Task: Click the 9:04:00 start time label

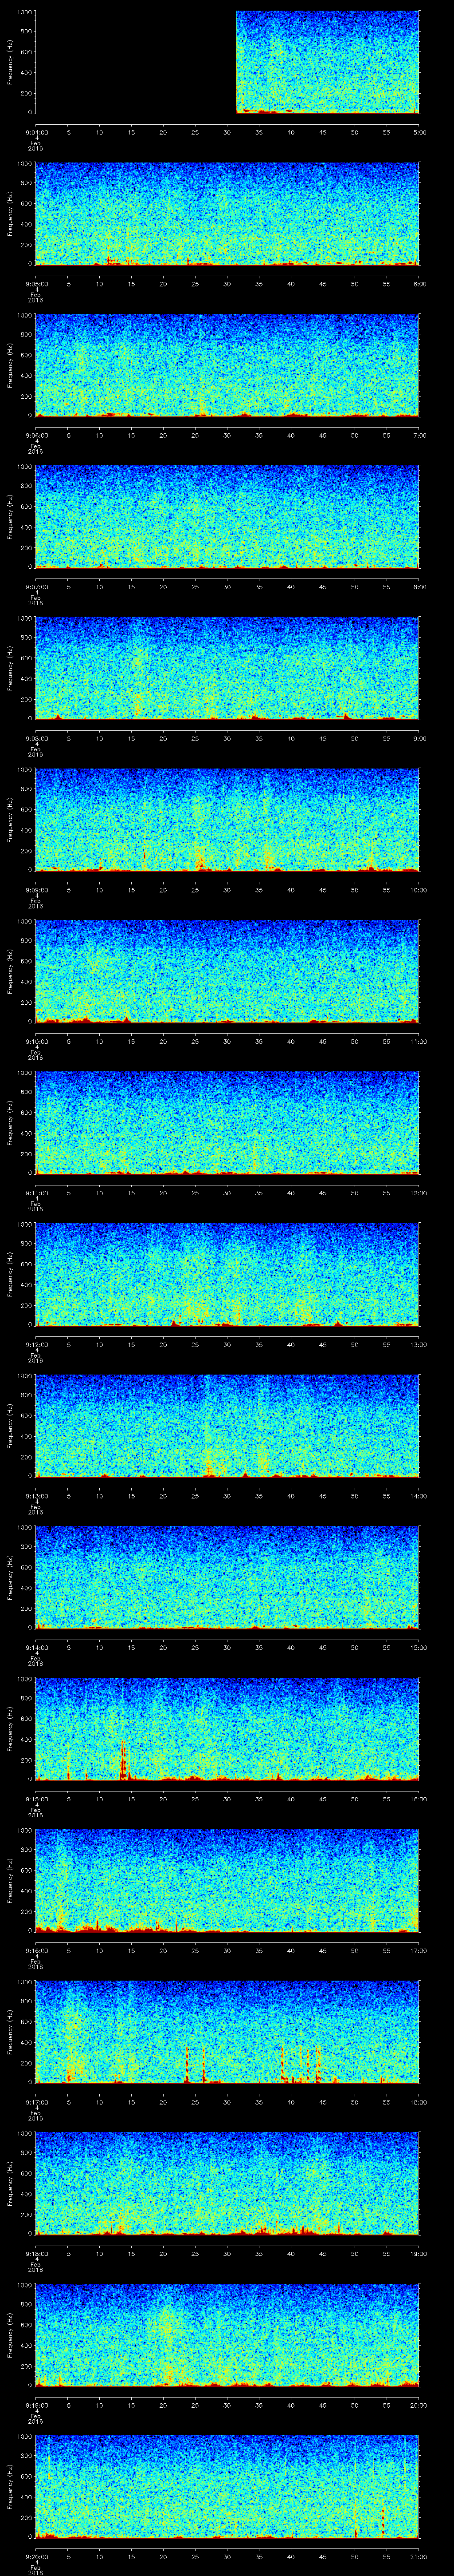Action: point(36,132)
